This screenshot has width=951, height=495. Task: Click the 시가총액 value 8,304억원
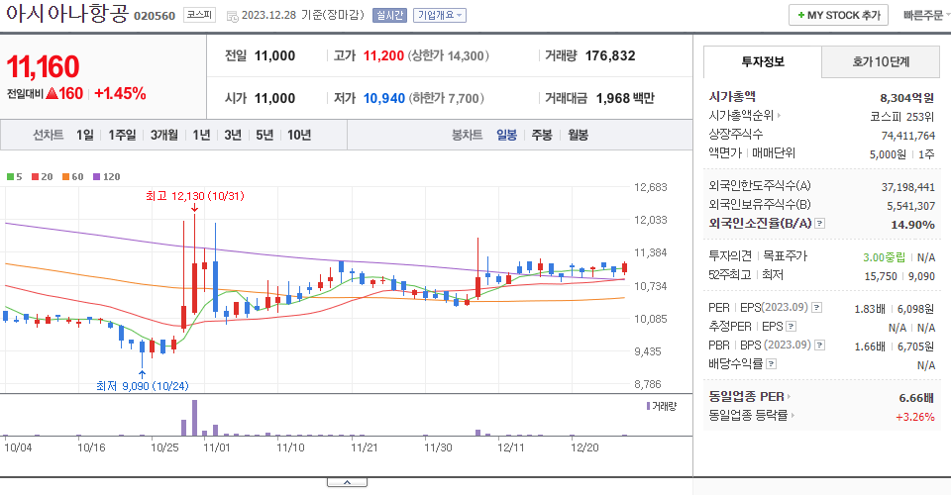click(x=907, y=98)
